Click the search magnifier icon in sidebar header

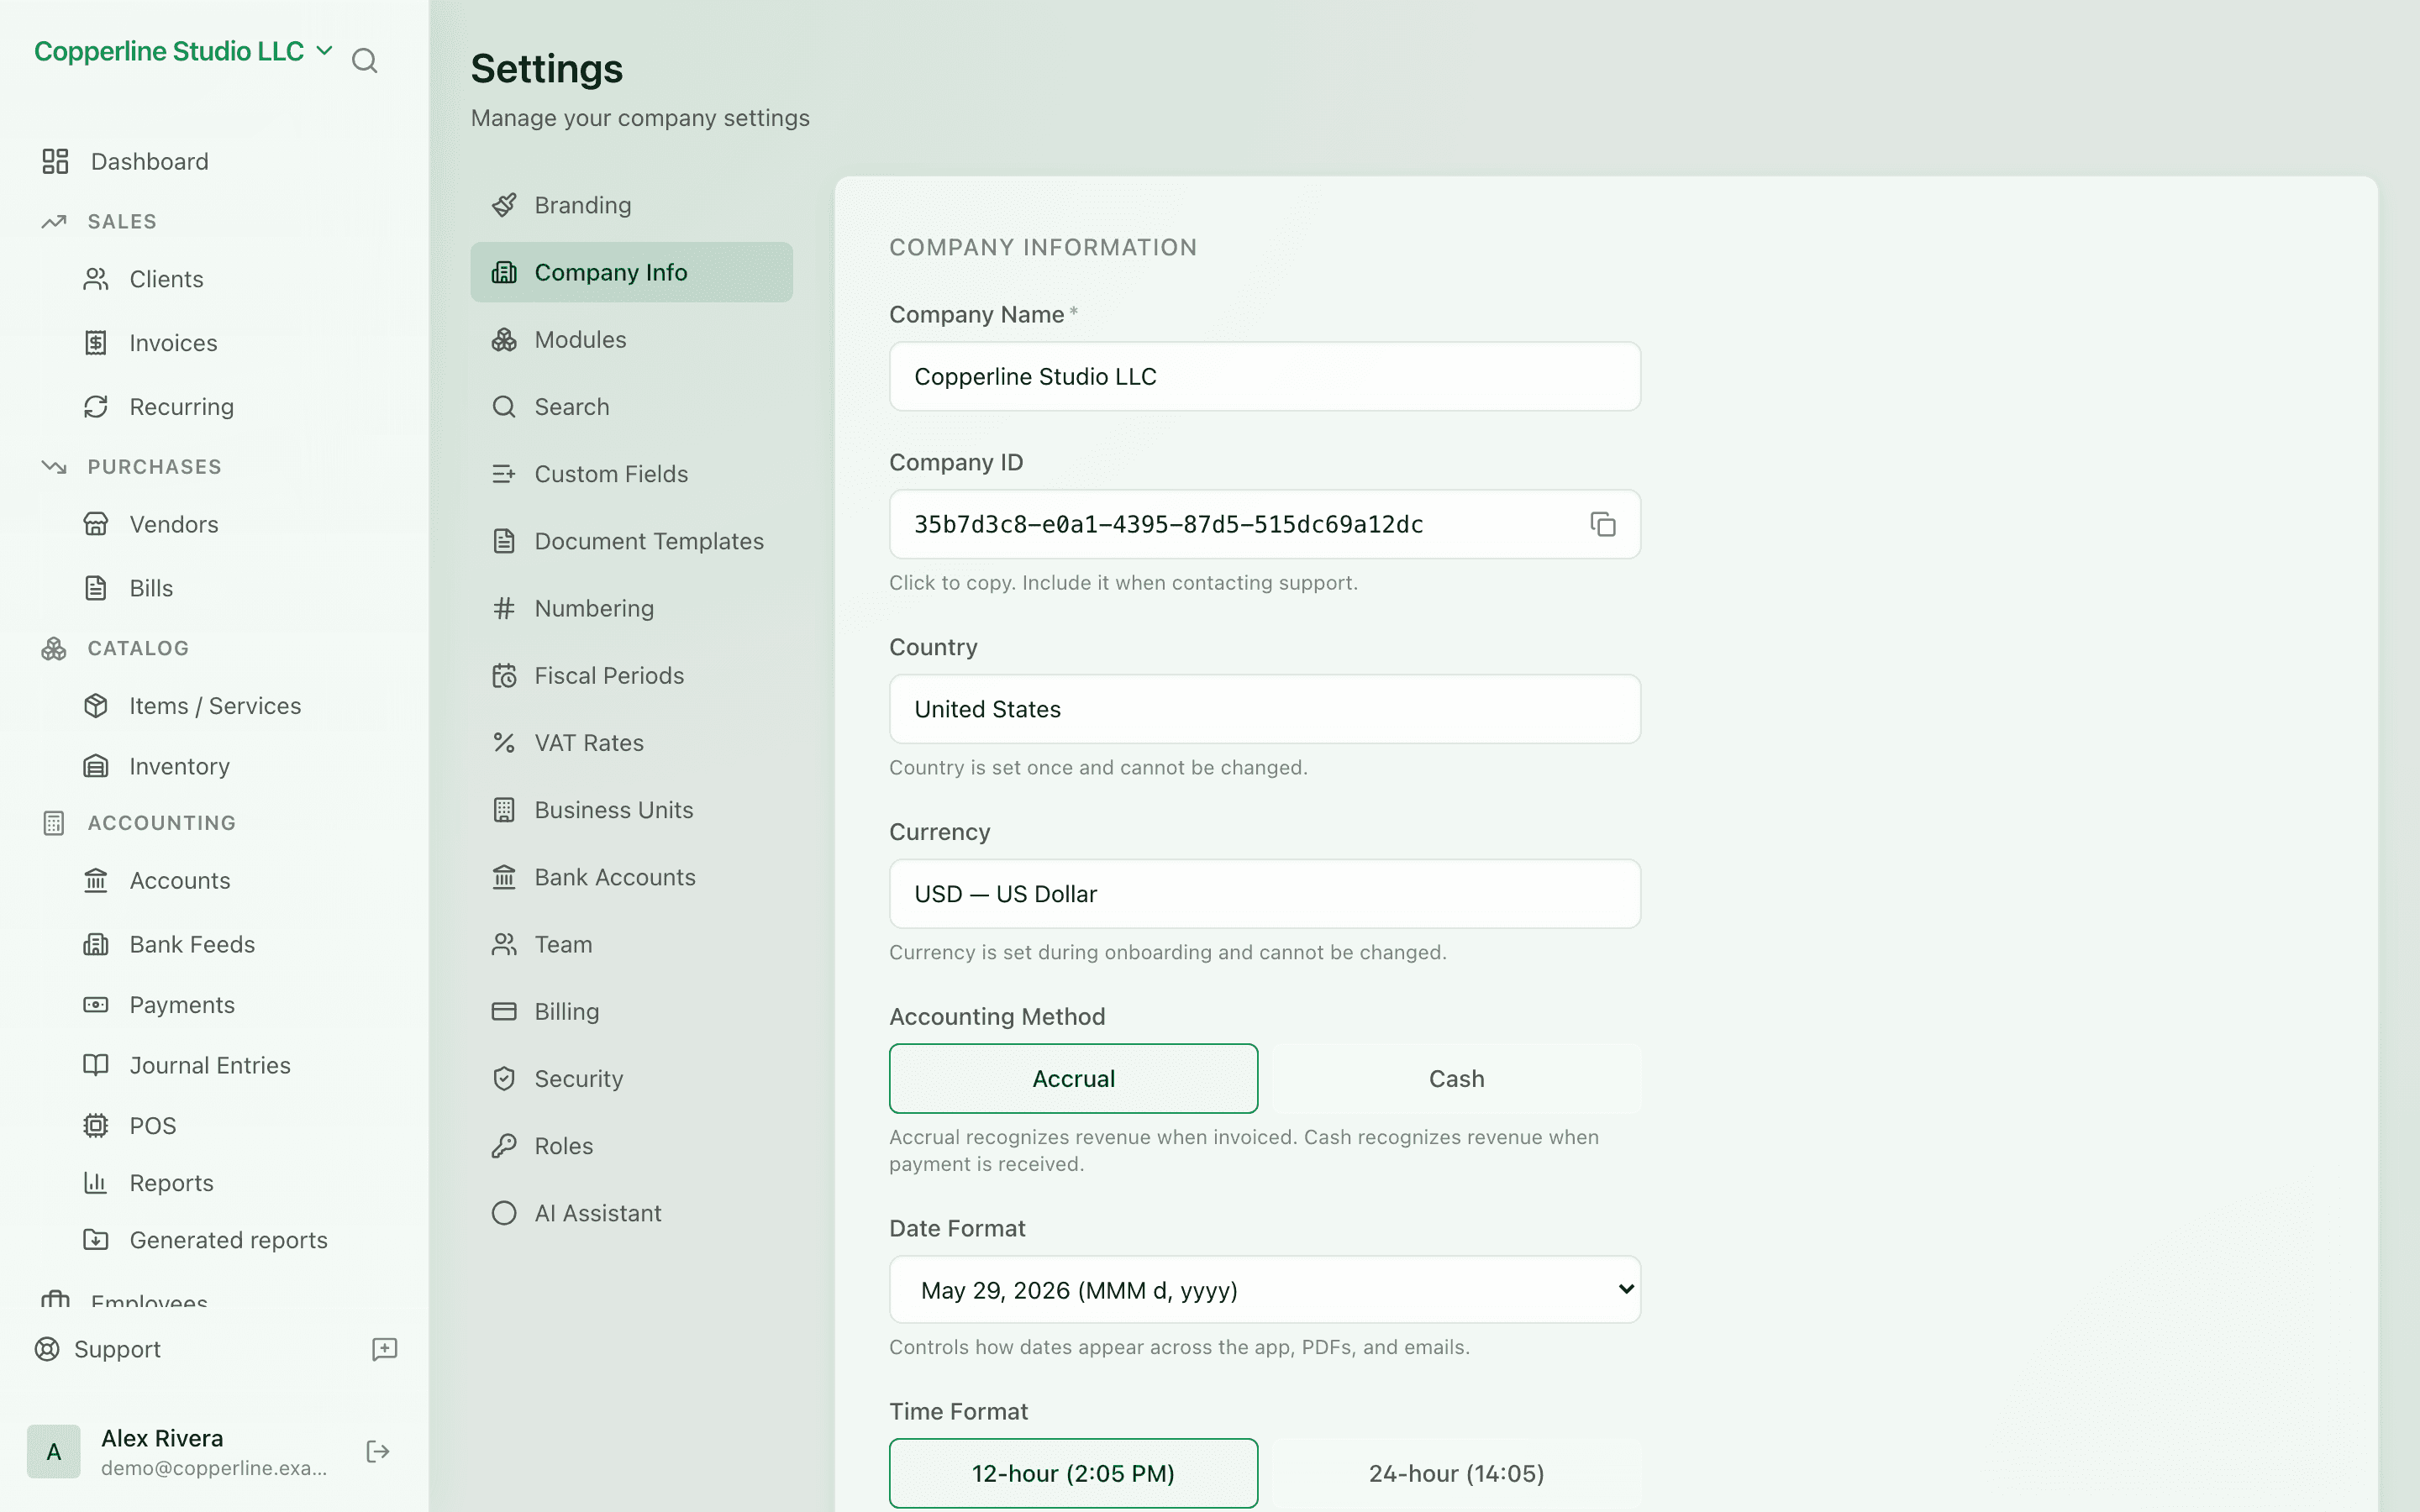tap(365, 61)
